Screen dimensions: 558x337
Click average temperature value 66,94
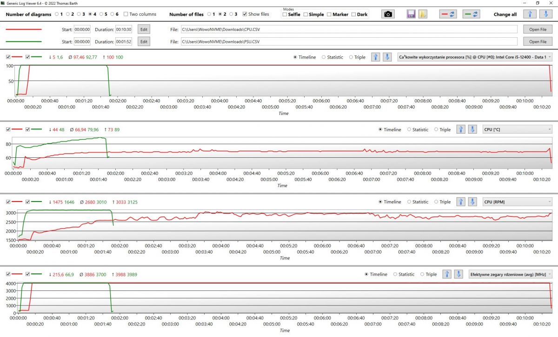coord(81,129)
